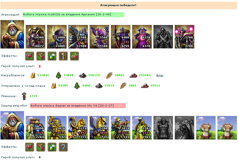238x161 pixels.
Task: Click the defender donkey porter unit with 10090
Action: pos(35,128)
